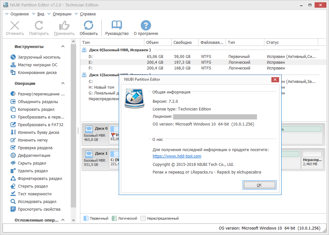Expand the Отложенные операции section
This screenshot has width=329, height=235.
tap(63, 220)
